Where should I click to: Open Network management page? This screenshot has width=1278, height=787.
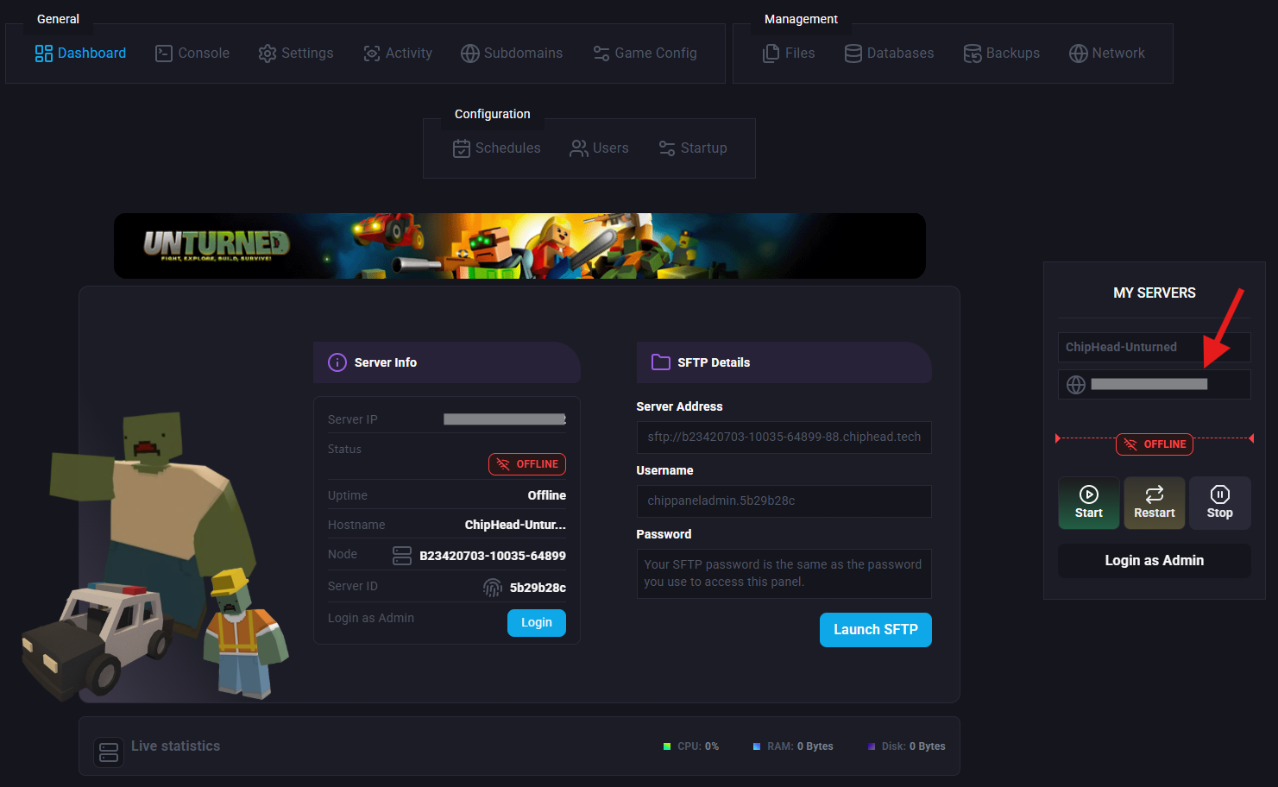1107,54
